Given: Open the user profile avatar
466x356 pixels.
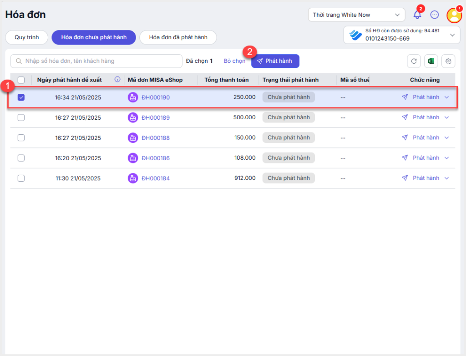Looking at the screenshot, I should [454, 15].
